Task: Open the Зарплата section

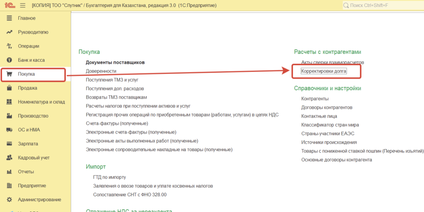Action: click(x=28, y=144)
